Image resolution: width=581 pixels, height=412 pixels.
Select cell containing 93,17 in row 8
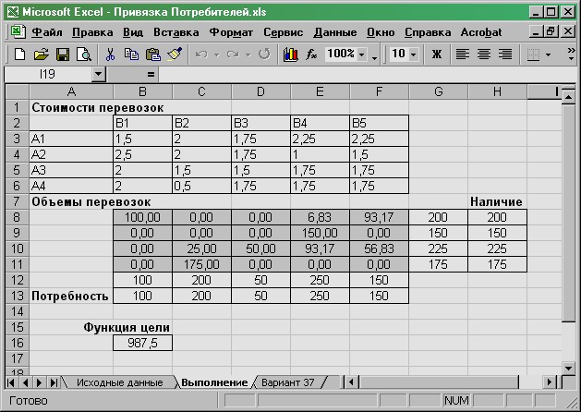[379, 217]
